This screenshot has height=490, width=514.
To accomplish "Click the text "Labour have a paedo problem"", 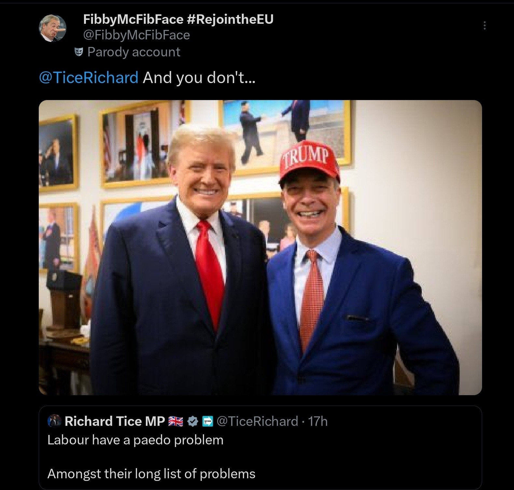I will pyautogui.click(x=135, y=440).
